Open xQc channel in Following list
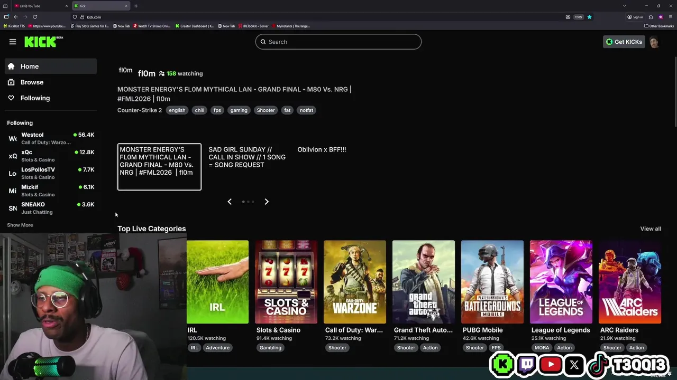 (x=51, y=156)
